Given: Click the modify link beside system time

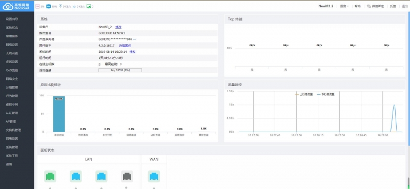Looking at the screenshot, I should pos(133,52).
